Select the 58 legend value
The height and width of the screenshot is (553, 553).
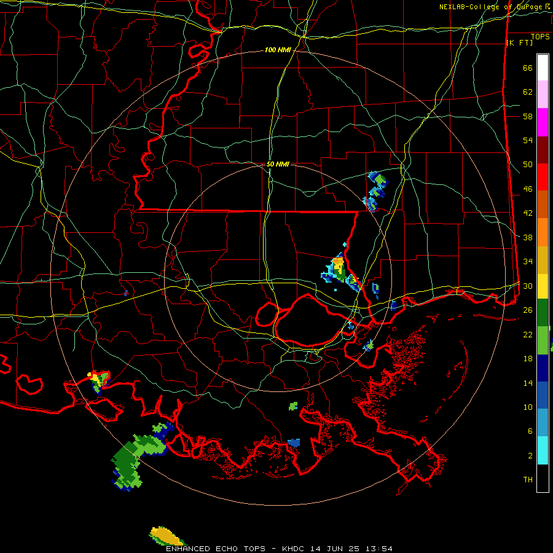pos(528,116)
